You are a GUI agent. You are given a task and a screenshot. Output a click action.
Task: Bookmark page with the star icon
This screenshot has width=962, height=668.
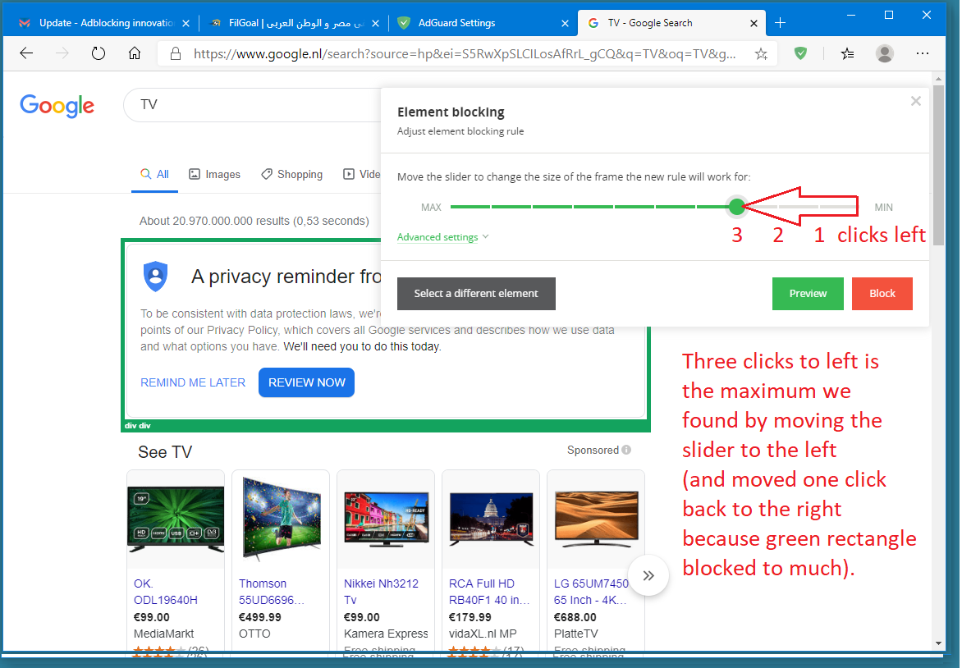761,54
